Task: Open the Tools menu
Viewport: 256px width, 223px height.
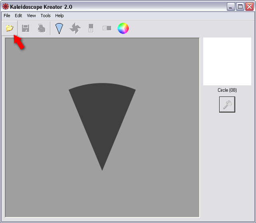Action: coord(46,16)
